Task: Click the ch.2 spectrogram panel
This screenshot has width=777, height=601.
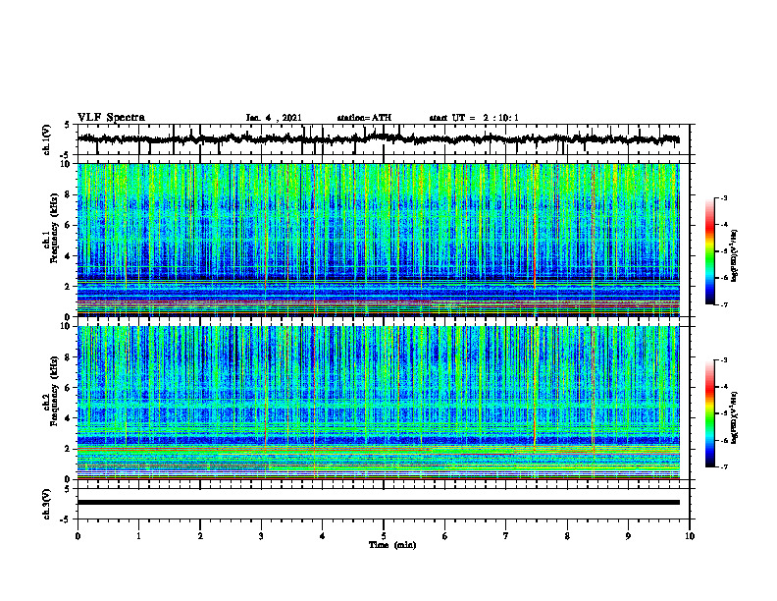Action: click(379, 403)
